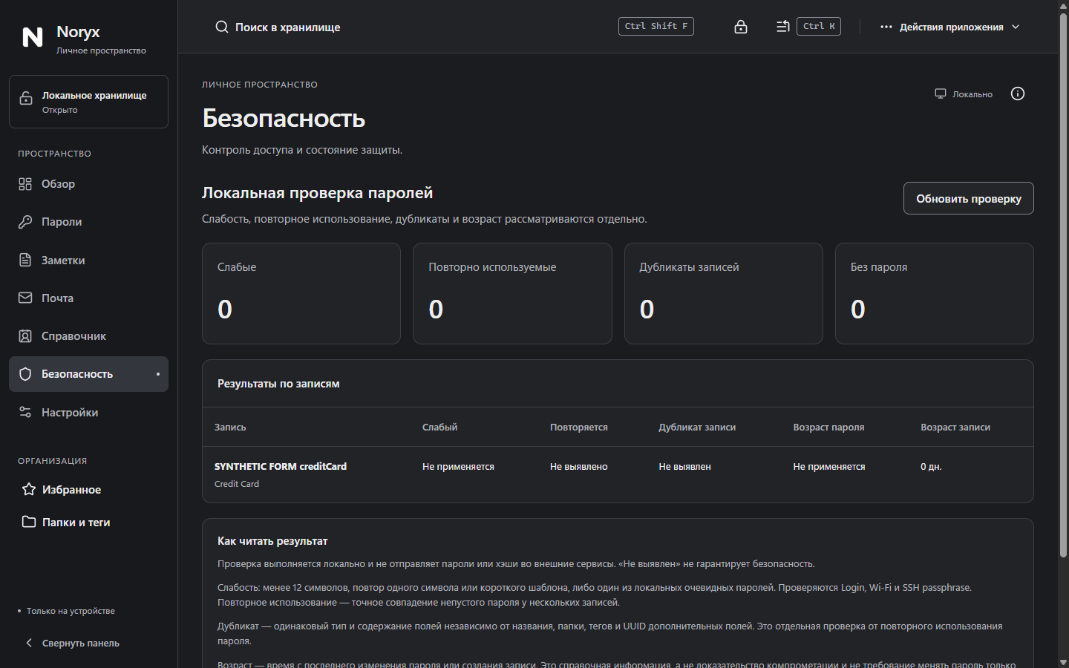This screenshot has width=1069, height=668.
Task: Click the Обновить проверку button
Action: click(x=968, y=198)
